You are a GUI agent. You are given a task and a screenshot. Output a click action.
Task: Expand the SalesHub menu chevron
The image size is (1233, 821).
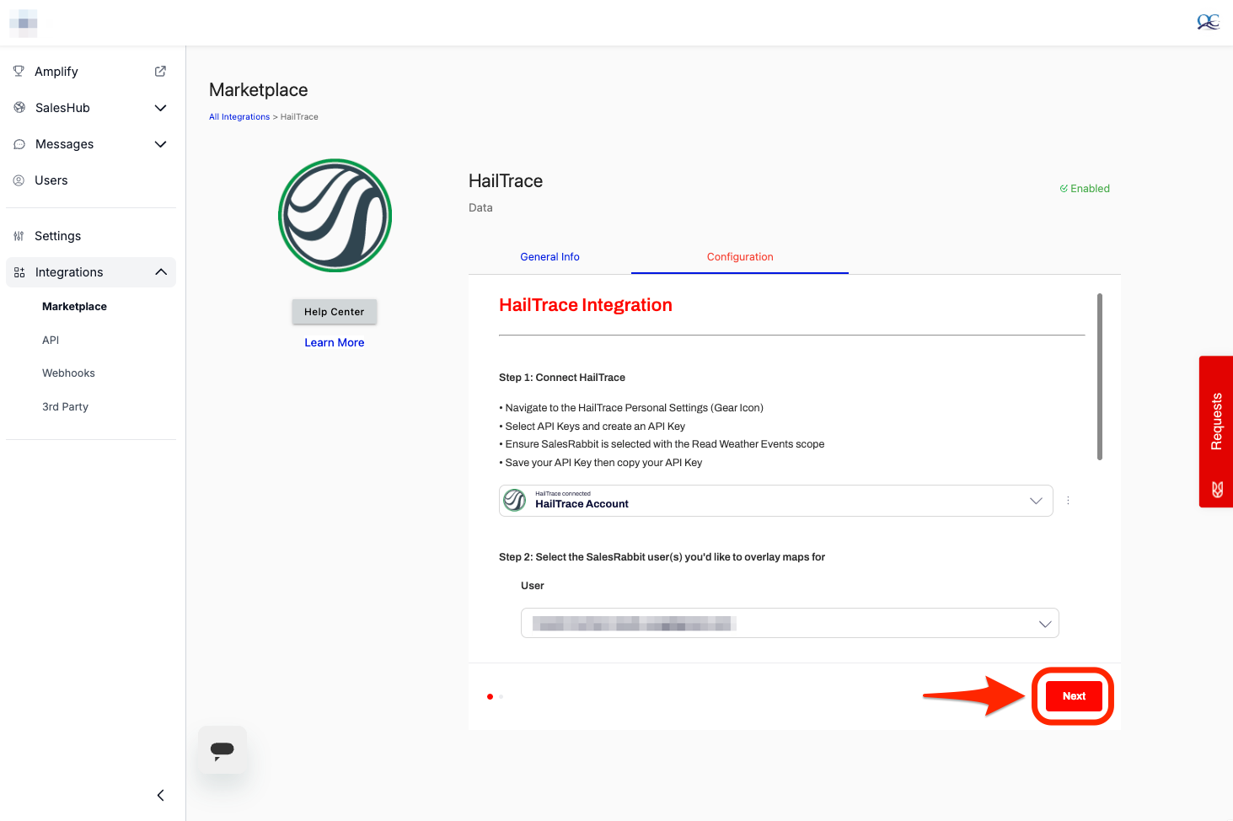click(x=160, y=108)
